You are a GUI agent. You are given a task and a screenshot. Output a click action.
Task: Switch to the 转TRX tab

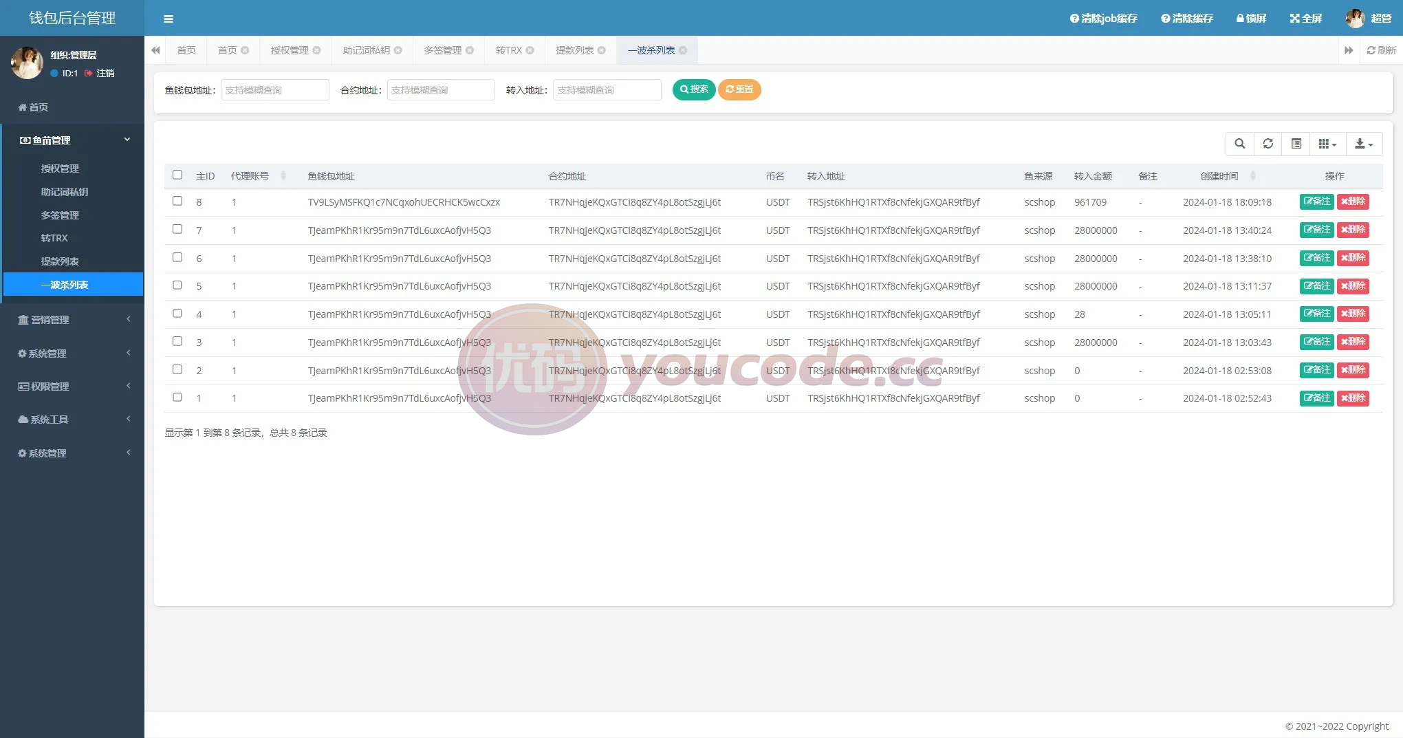pyautogui.click(x=509, y=50)
